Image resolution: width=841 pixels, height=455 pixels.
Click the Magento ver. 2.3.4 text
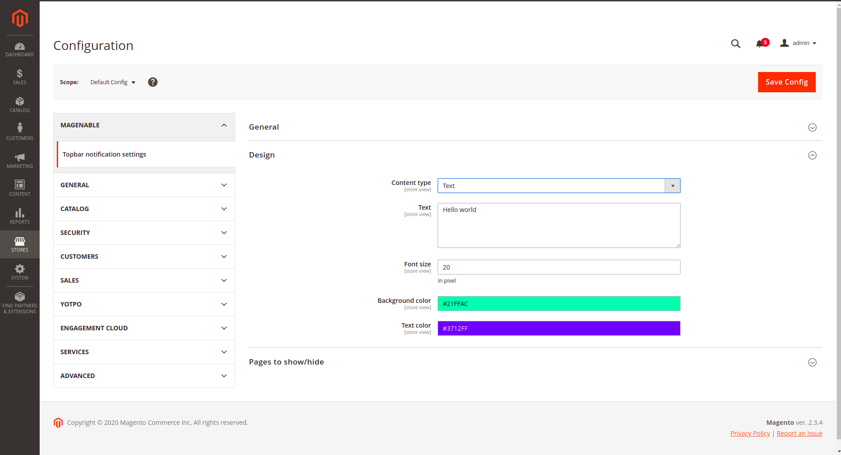point(794,423)
